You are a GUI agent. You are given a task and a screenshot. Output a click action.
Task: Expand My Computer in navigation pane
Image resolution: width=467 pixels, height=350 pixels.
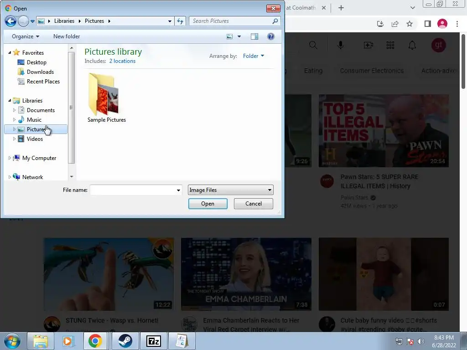point(10,158)
